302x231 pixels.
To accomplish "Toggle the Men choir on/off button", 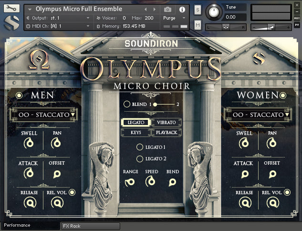I will click(19, 95).
